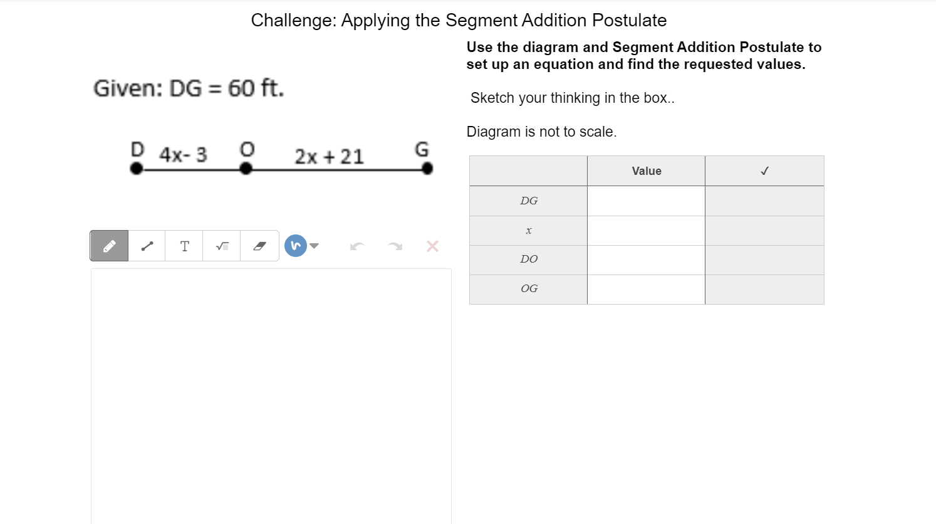This screenshot has height=524, width=936.
Task: Select the pencil sketch tool
Action: (x=108, y=246)
